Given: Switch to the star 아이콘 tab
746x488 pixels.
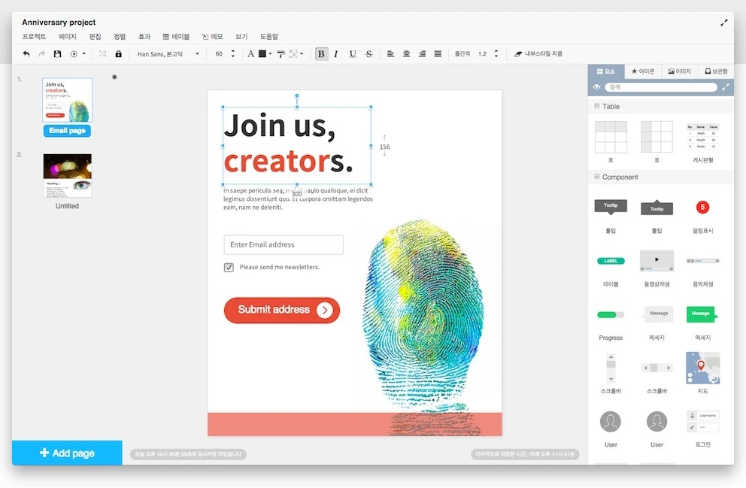Looking at the screenshot, I should pos(643,71).
